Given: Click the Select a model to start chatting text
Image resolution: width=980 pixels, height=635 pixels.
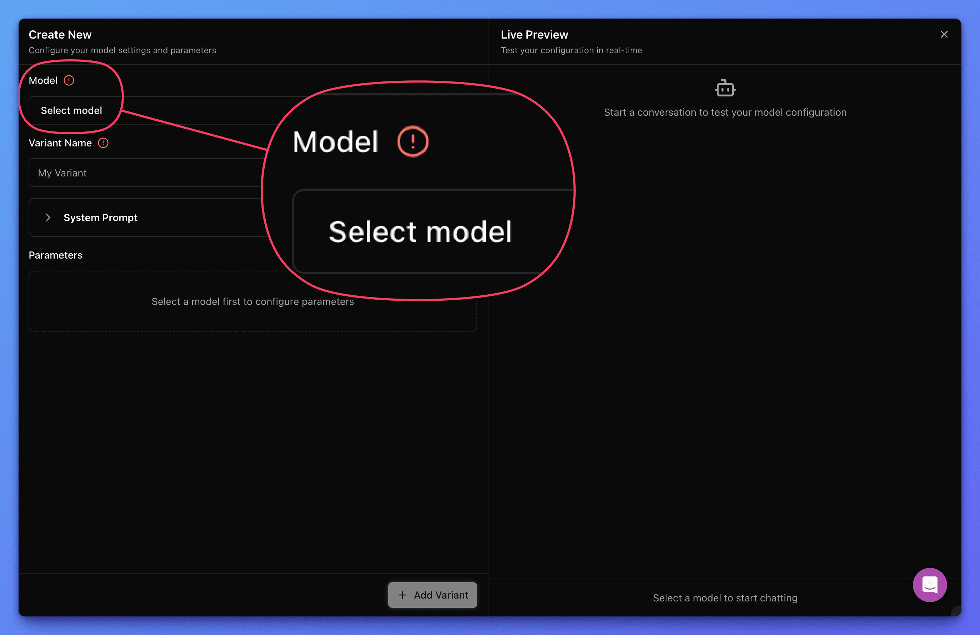Looking at the screenshot, I should pyautogui.click(x=725, y=598).
